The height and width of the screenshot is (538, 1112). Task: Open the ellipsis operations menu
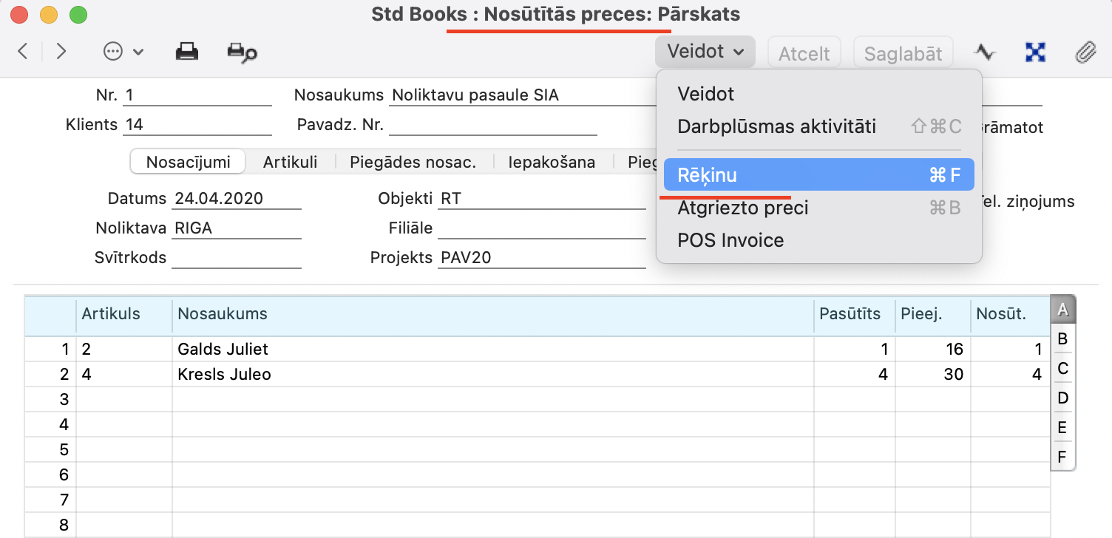(x=123, y=52)
